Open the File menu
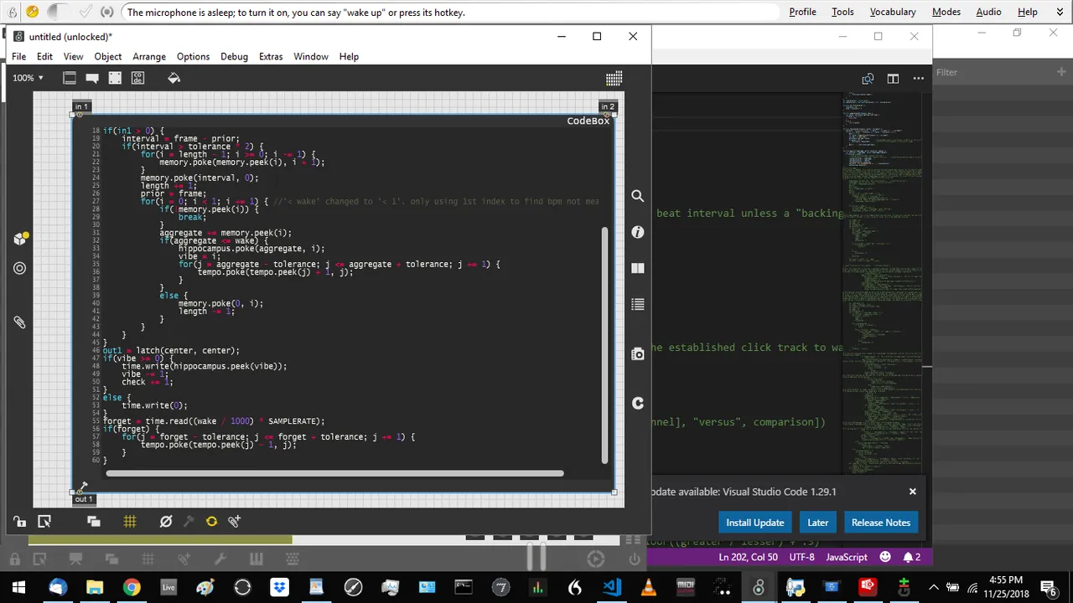This screenshot has height=603, width=1073. (18, 56)
